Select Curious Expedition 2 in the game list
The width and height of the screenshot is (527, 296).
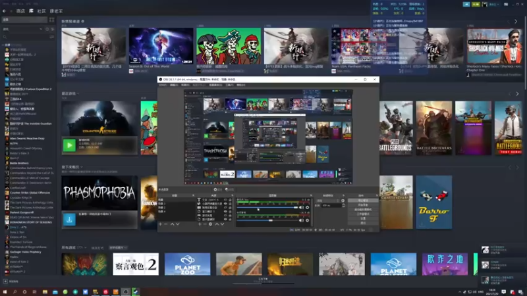click(30, 89)
